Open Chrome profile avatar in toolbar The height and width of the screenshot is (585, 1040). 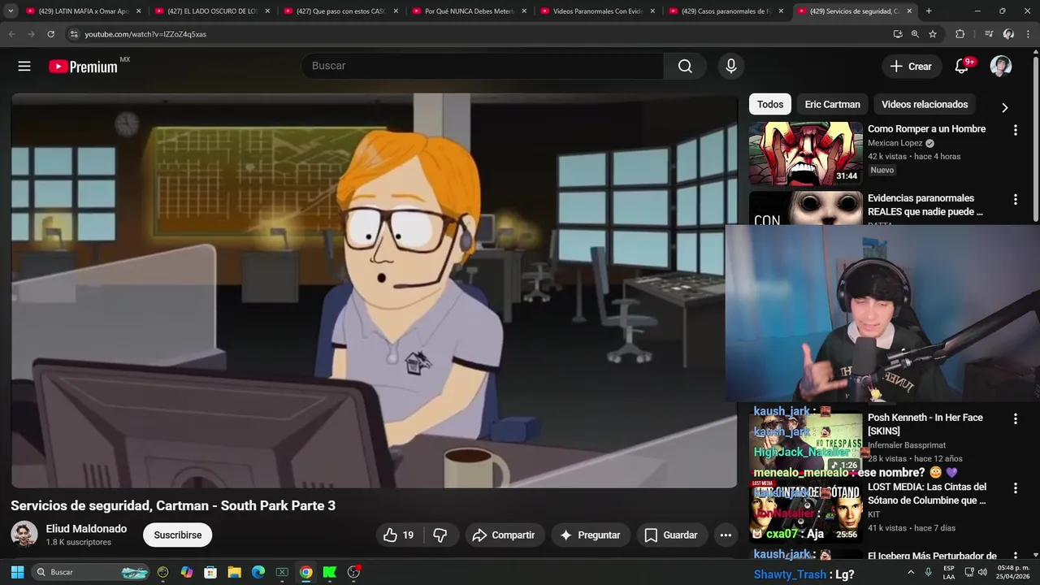(x=1008, y=34)
